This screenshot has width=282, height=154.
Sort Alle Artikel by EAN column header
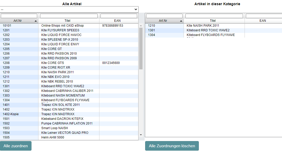click(119, 21)
